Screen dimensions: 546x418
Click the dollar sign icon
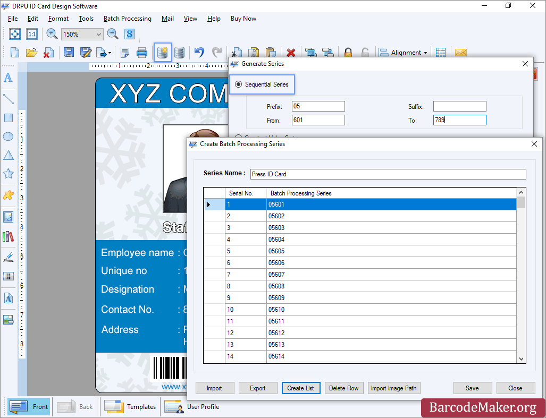click(x=129, y=34)
